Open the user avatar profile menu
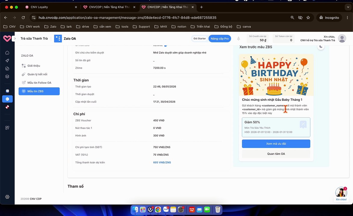This screenshot has width=353, height=216. coord(342,38)
